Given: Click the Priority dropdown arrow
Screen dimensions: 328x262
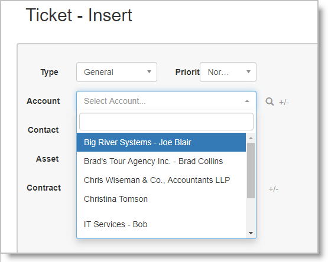Looking at the screenshot, I should (248, 72).
